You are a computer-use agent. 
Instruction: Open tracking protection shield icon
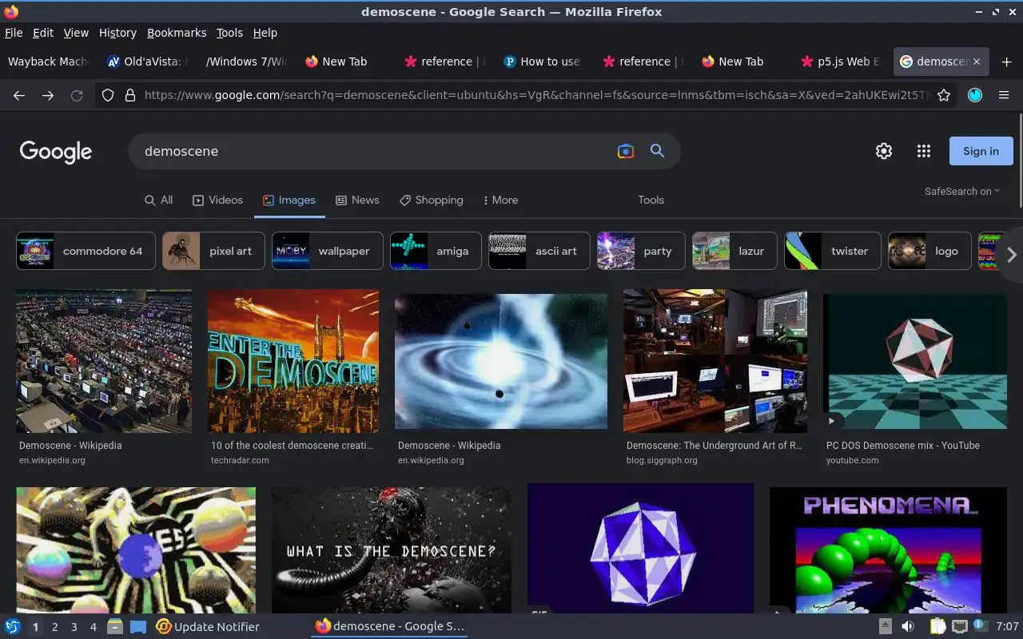108,95
